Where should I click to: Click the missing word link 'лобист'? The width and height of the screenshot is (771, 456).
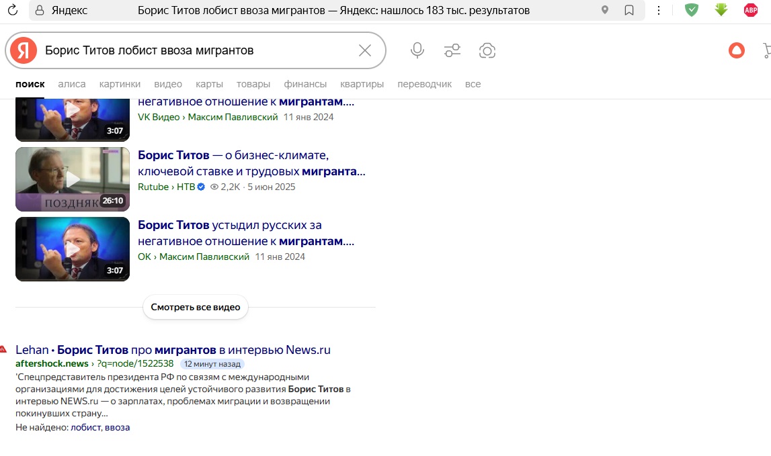(85, 428)
